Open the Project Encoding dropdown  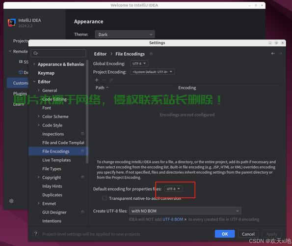(x=152, y=72)
